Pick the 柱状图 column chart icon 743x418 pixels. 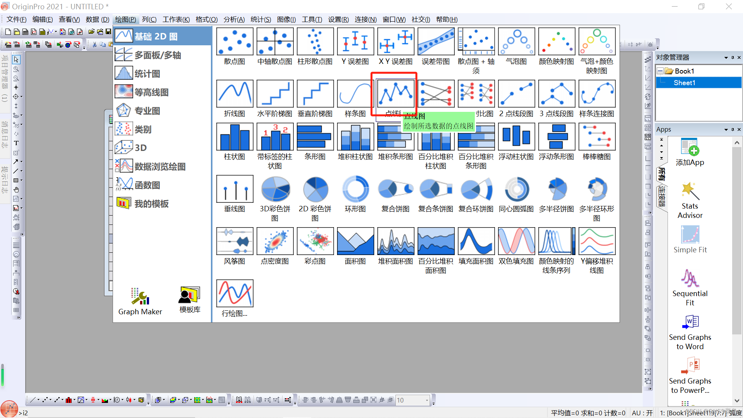(x=235, y=137)
